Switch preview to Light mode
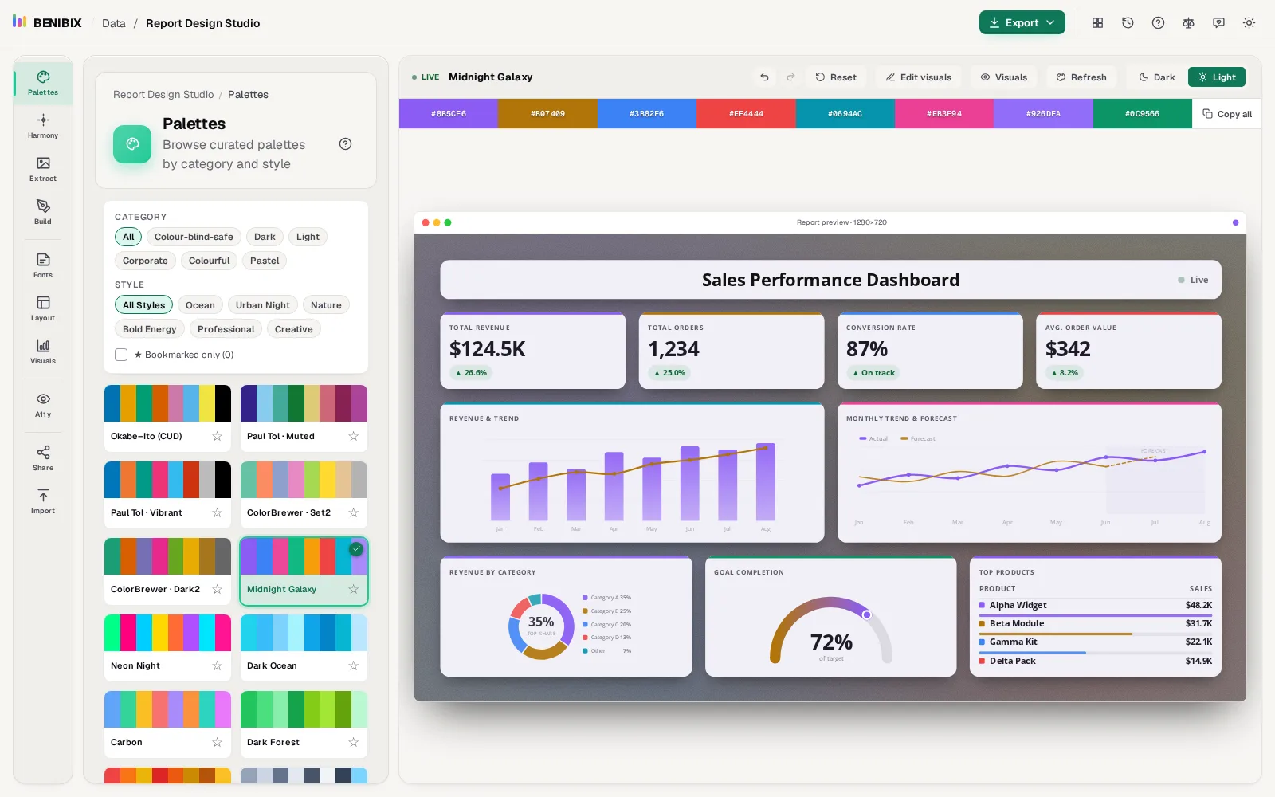 [x=1217, y=77]
